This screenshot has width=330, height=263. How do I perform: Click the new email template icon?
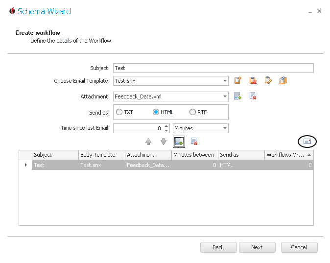pos(238,80)
